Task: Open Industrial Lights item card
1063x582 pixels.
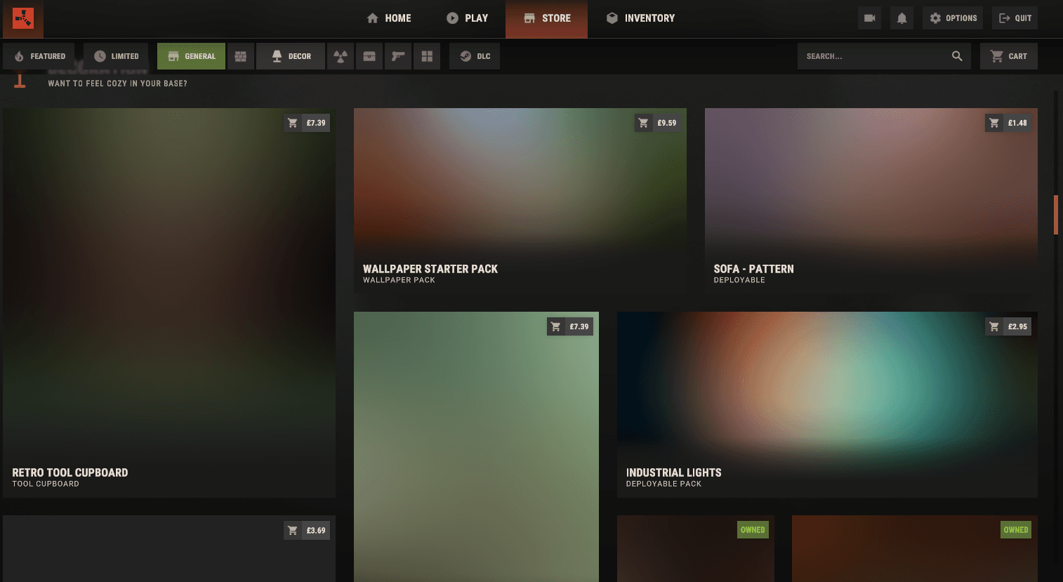Action: point(827,404)
